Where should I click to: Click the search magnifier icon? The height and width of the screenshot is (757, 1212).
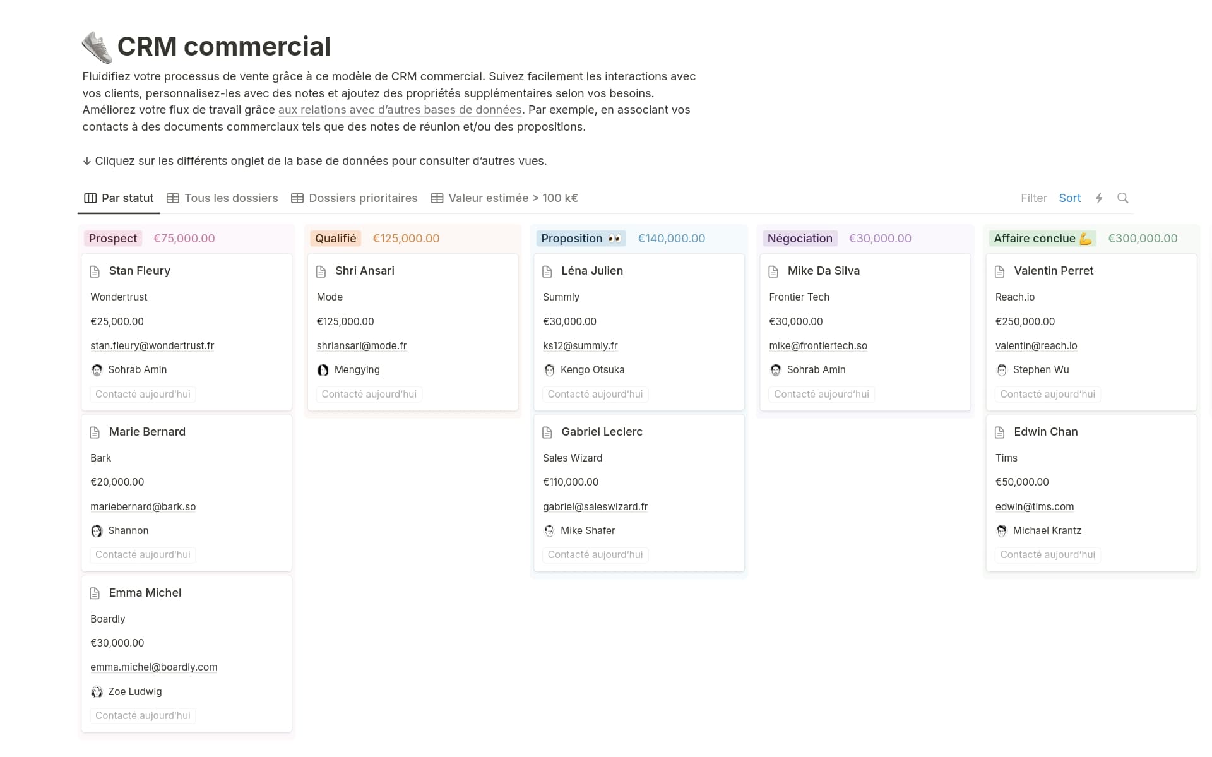[x=1122, y=198]
